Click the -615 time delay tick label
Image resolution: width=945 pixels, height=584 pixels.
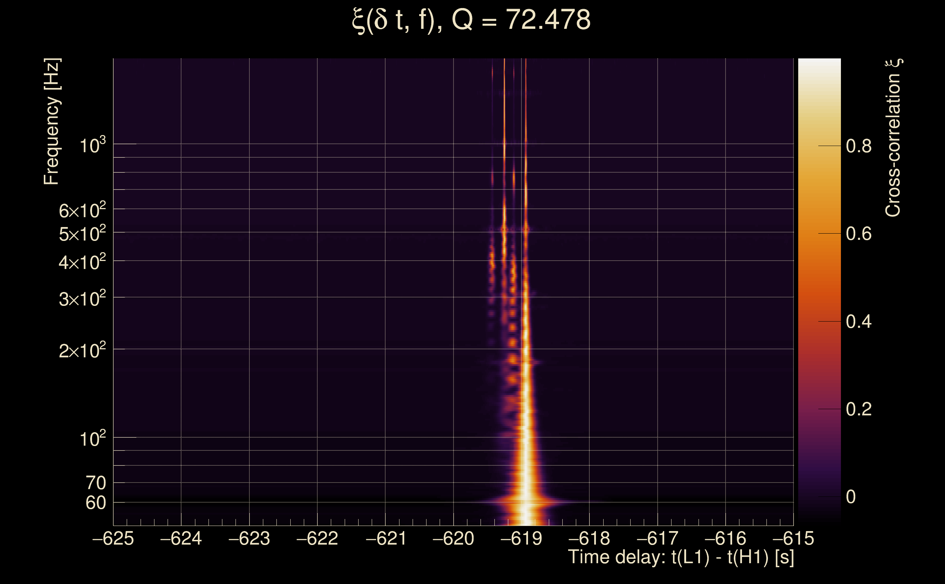pos(793,538)
